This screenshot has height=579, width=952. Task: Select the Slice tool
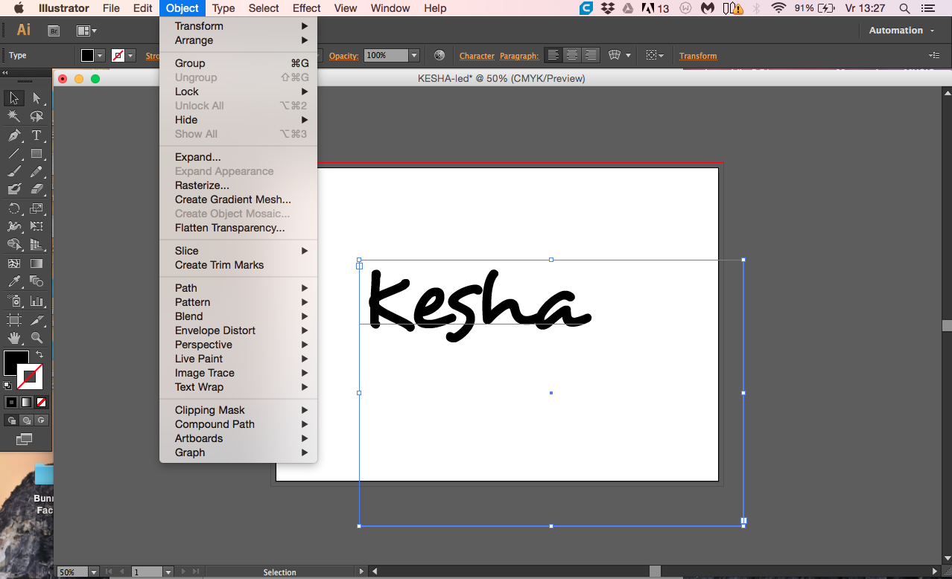pos(37,319)
